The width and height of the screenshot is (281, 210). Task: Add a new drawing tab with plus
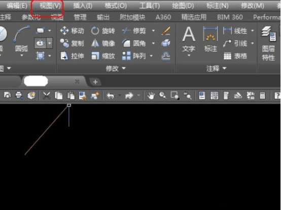[x=95, y=82]
